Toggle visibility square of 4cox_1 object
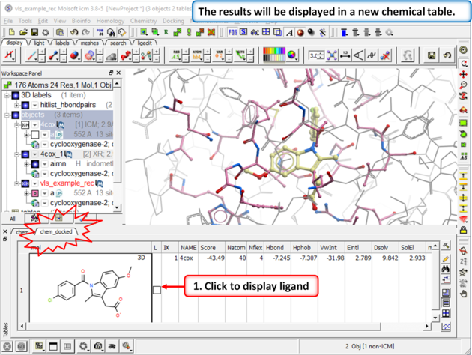Viewport: 472px width, 355px height. click(26, 154)
